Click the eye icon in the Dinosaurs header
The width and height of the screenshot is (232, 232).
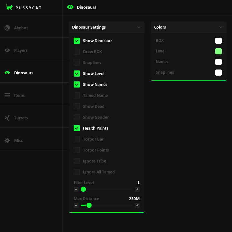click(x=70, y=7)
